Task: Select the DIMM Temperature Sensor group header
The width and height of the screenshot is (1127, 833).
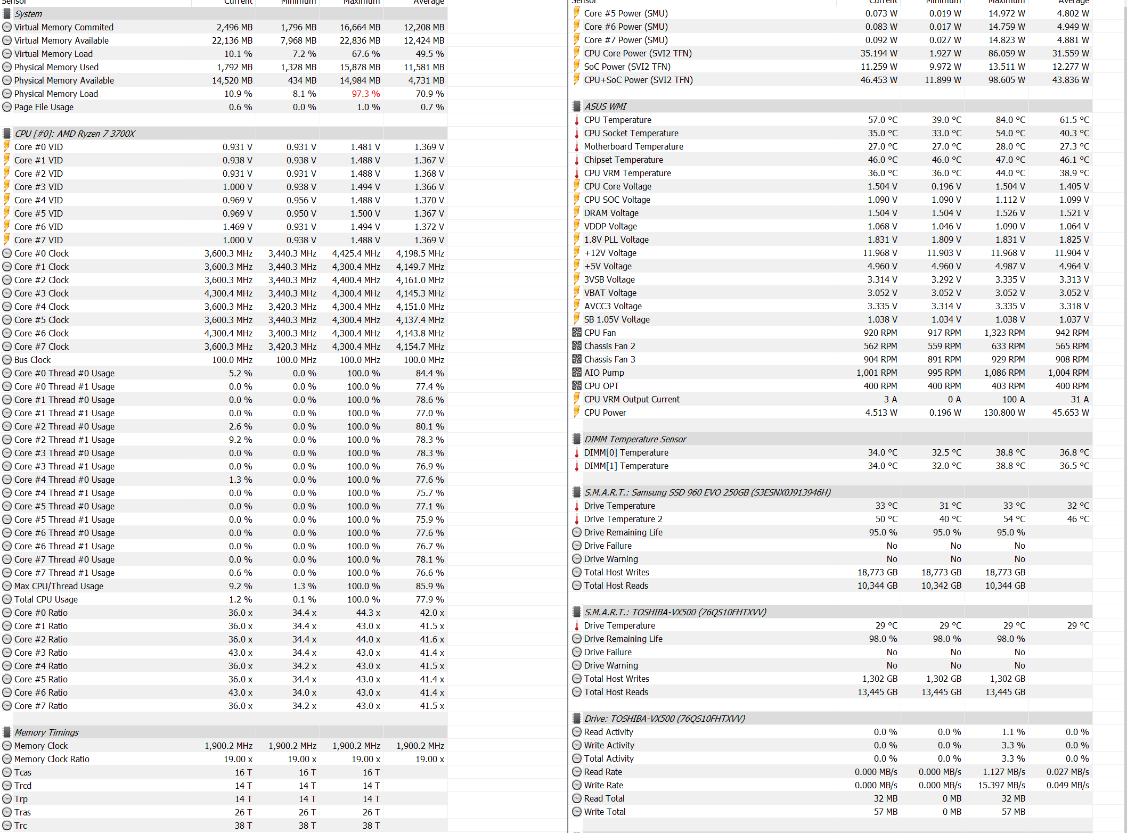Action: [x=635, y=439]
